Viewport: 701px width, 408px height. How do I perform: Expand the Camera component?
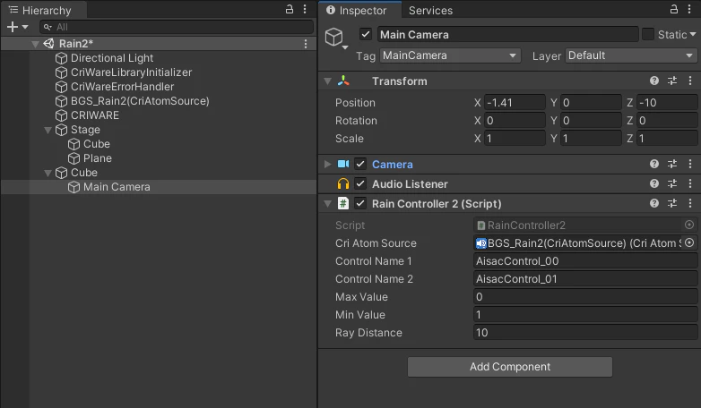point(328,164)
